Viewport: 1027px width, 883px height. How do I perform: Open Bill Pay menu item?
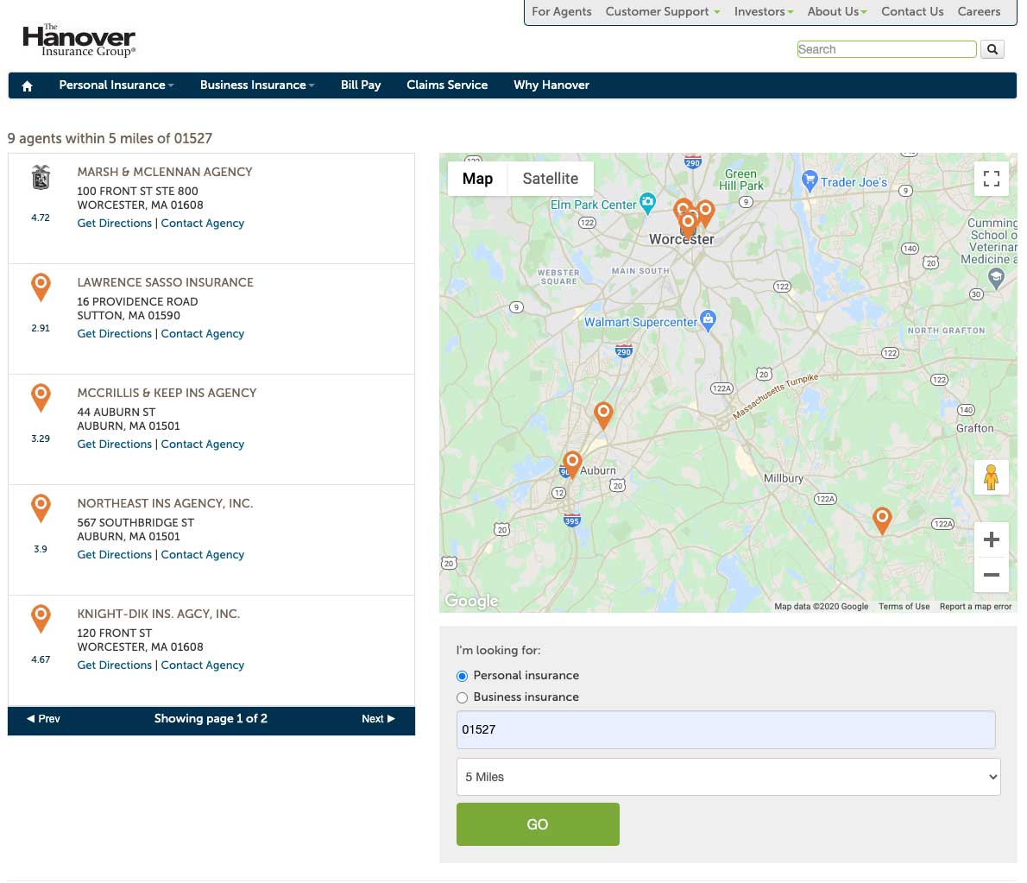360,85
